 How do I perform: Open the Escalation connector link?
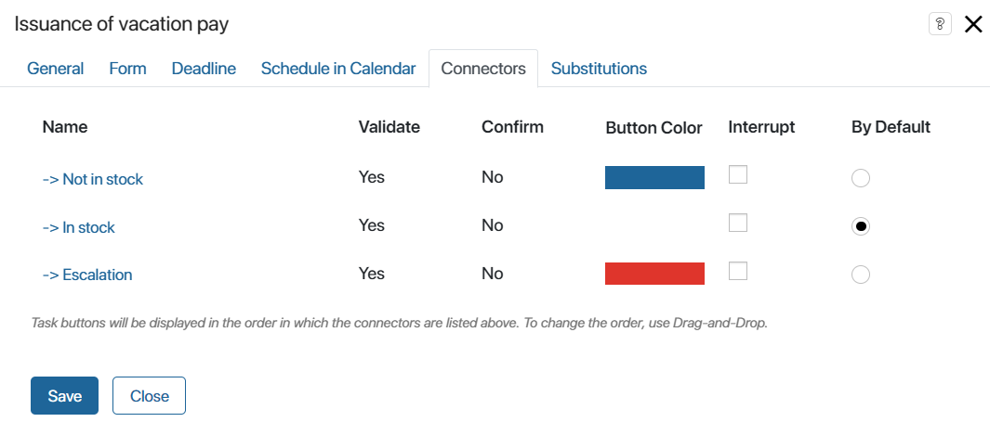click(87, 275)
